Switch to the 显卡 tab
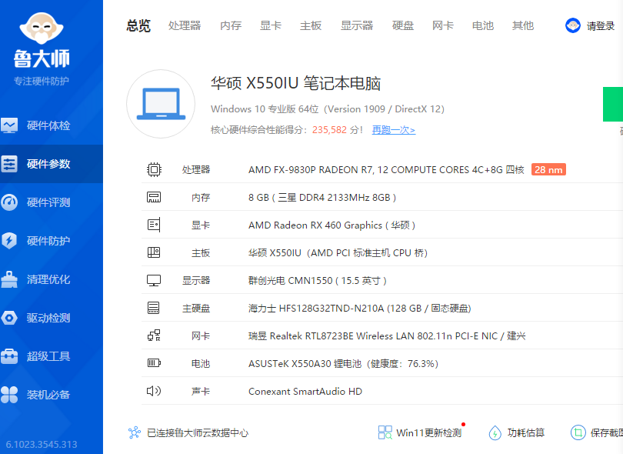The image size is (623, 454). tap(271, 26)
